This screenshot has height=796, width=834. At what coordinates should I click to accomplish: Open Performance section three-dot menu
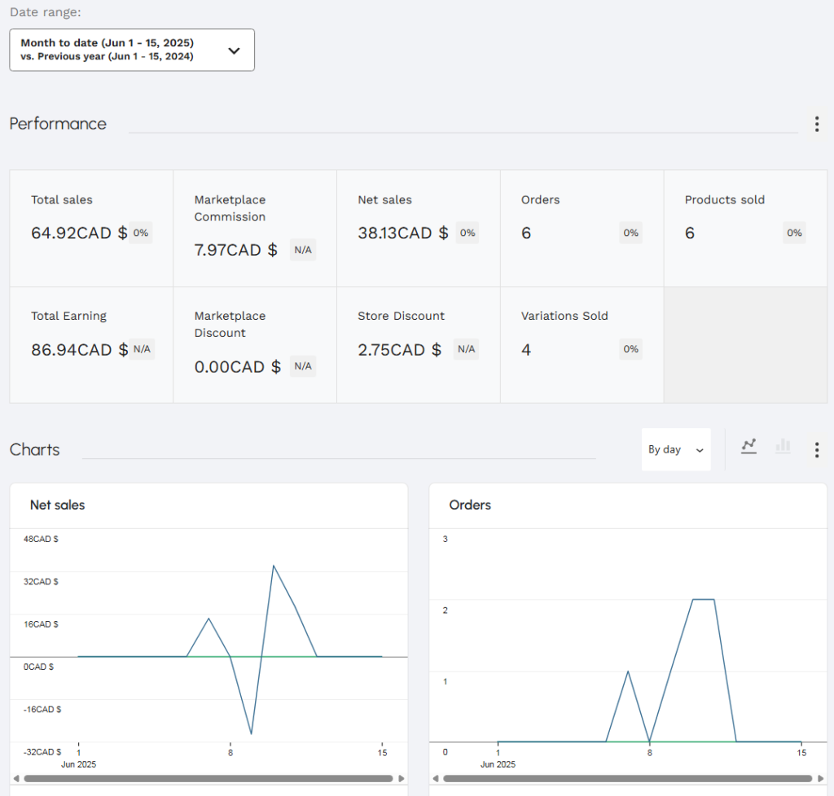816,124
